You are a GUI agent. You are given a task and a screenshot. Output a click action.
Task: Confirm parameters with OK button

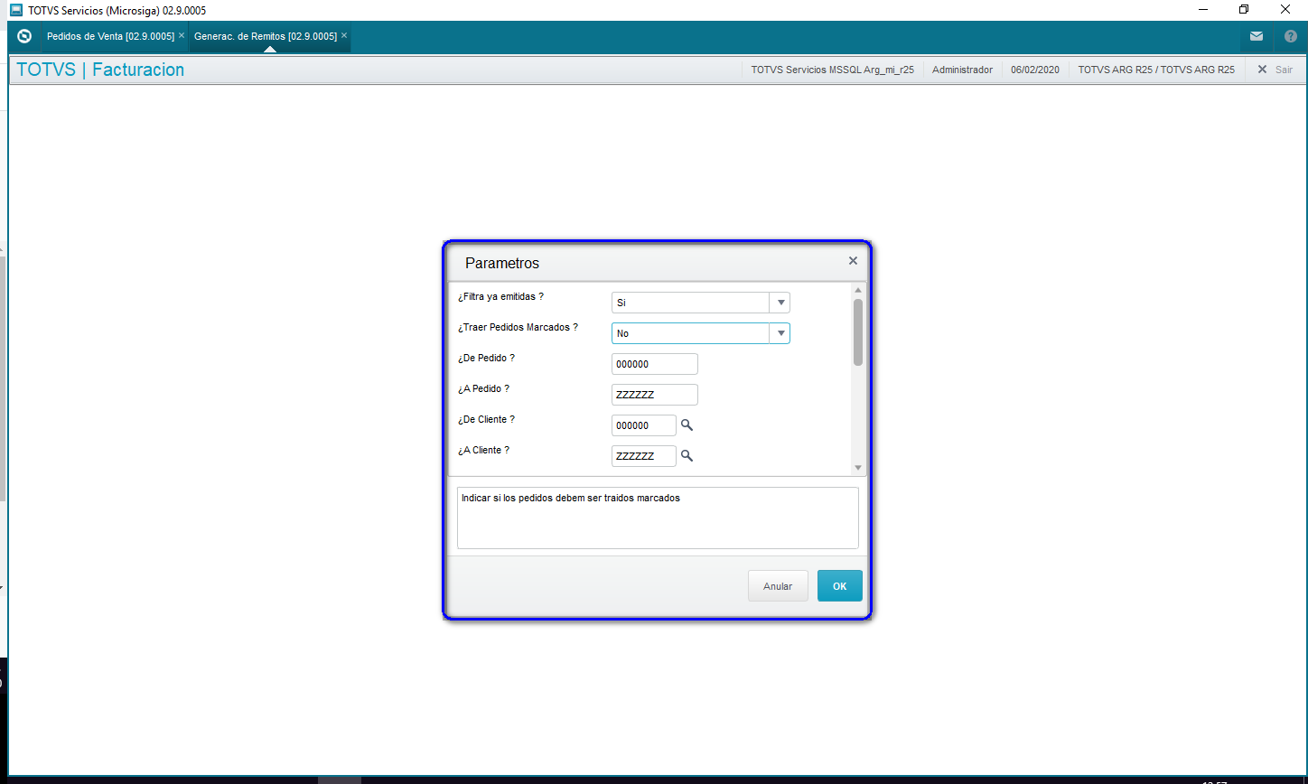pyautogui.click(x=840, y=586)
